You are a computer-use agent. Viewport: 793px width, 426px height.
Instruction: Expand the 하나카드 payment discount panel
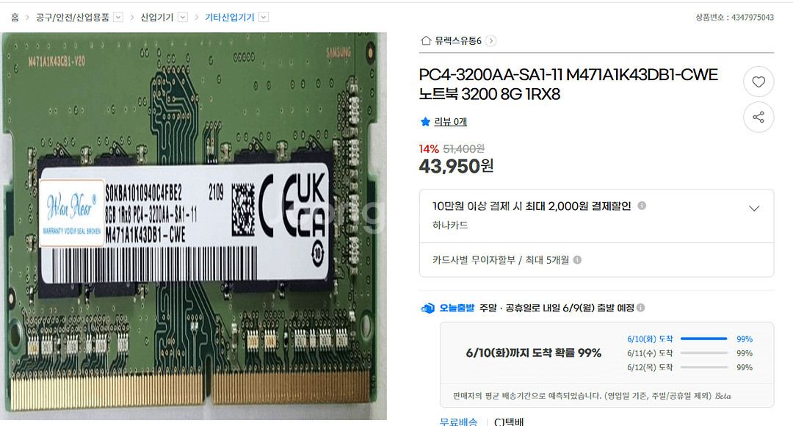(753, 209)
